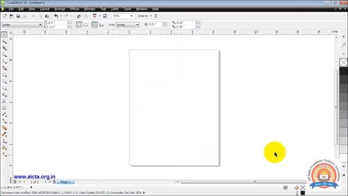The width and height of the screenshot is (348, 196).
Task: Select the Straight-Line Connector tool
Action: click(4, 121)
